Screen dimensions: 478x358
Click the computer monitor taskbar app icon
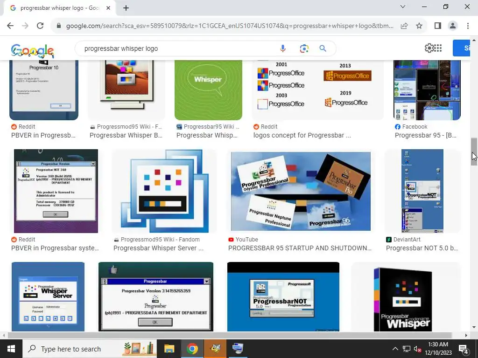point(238,349)
